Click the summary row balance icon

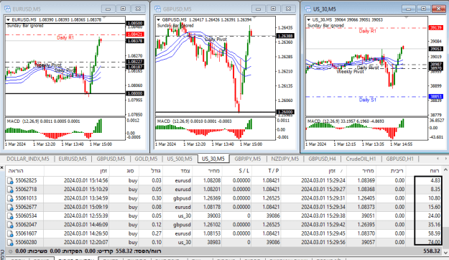tap(10, 251)
